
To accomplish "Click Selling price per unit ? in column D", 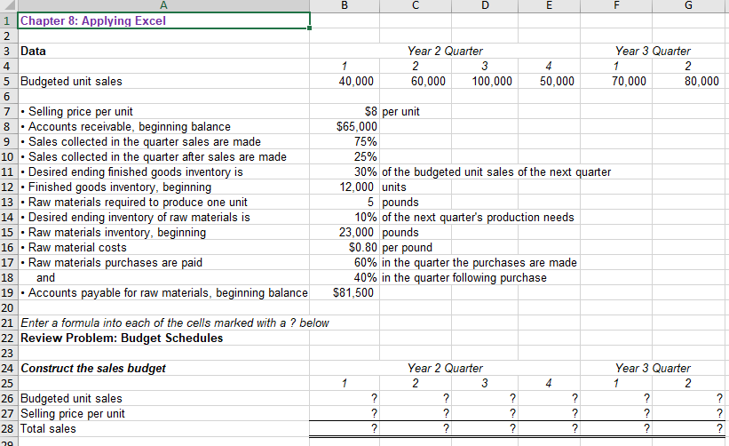I will click(x=485, y=413).
